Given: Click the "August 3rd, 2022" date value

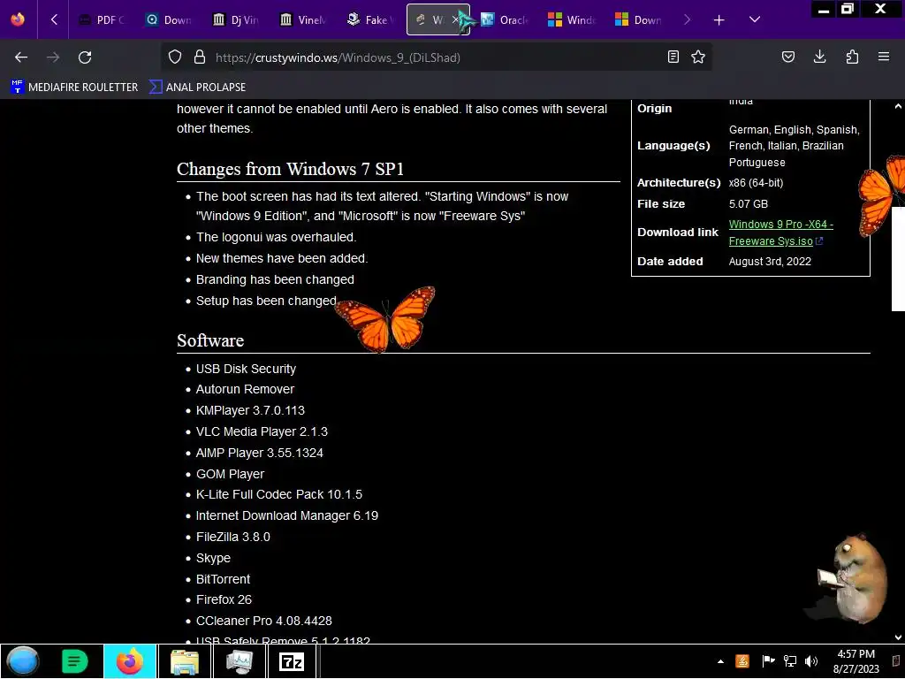Looking at the screenshot, I should click(770, 262).
